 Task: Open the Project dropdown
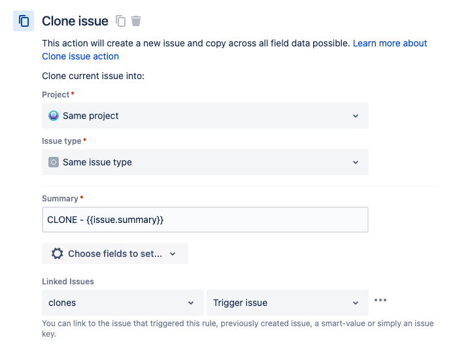pyautogui.click(x=205, y=116)
